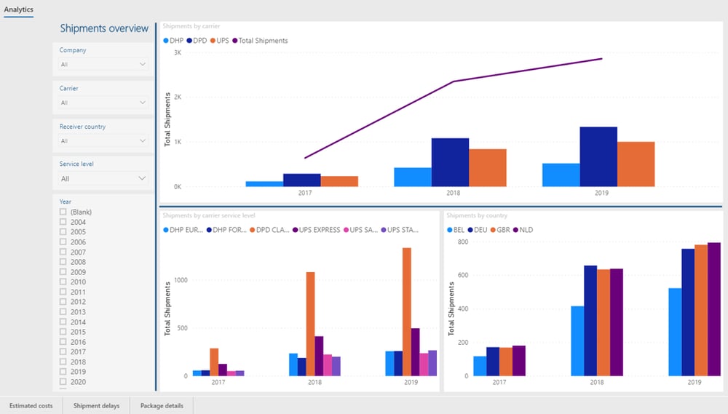This screenshot has width=728, height=414.
Task: Check the 2012 year checkbox
Action: pos(63,302)
